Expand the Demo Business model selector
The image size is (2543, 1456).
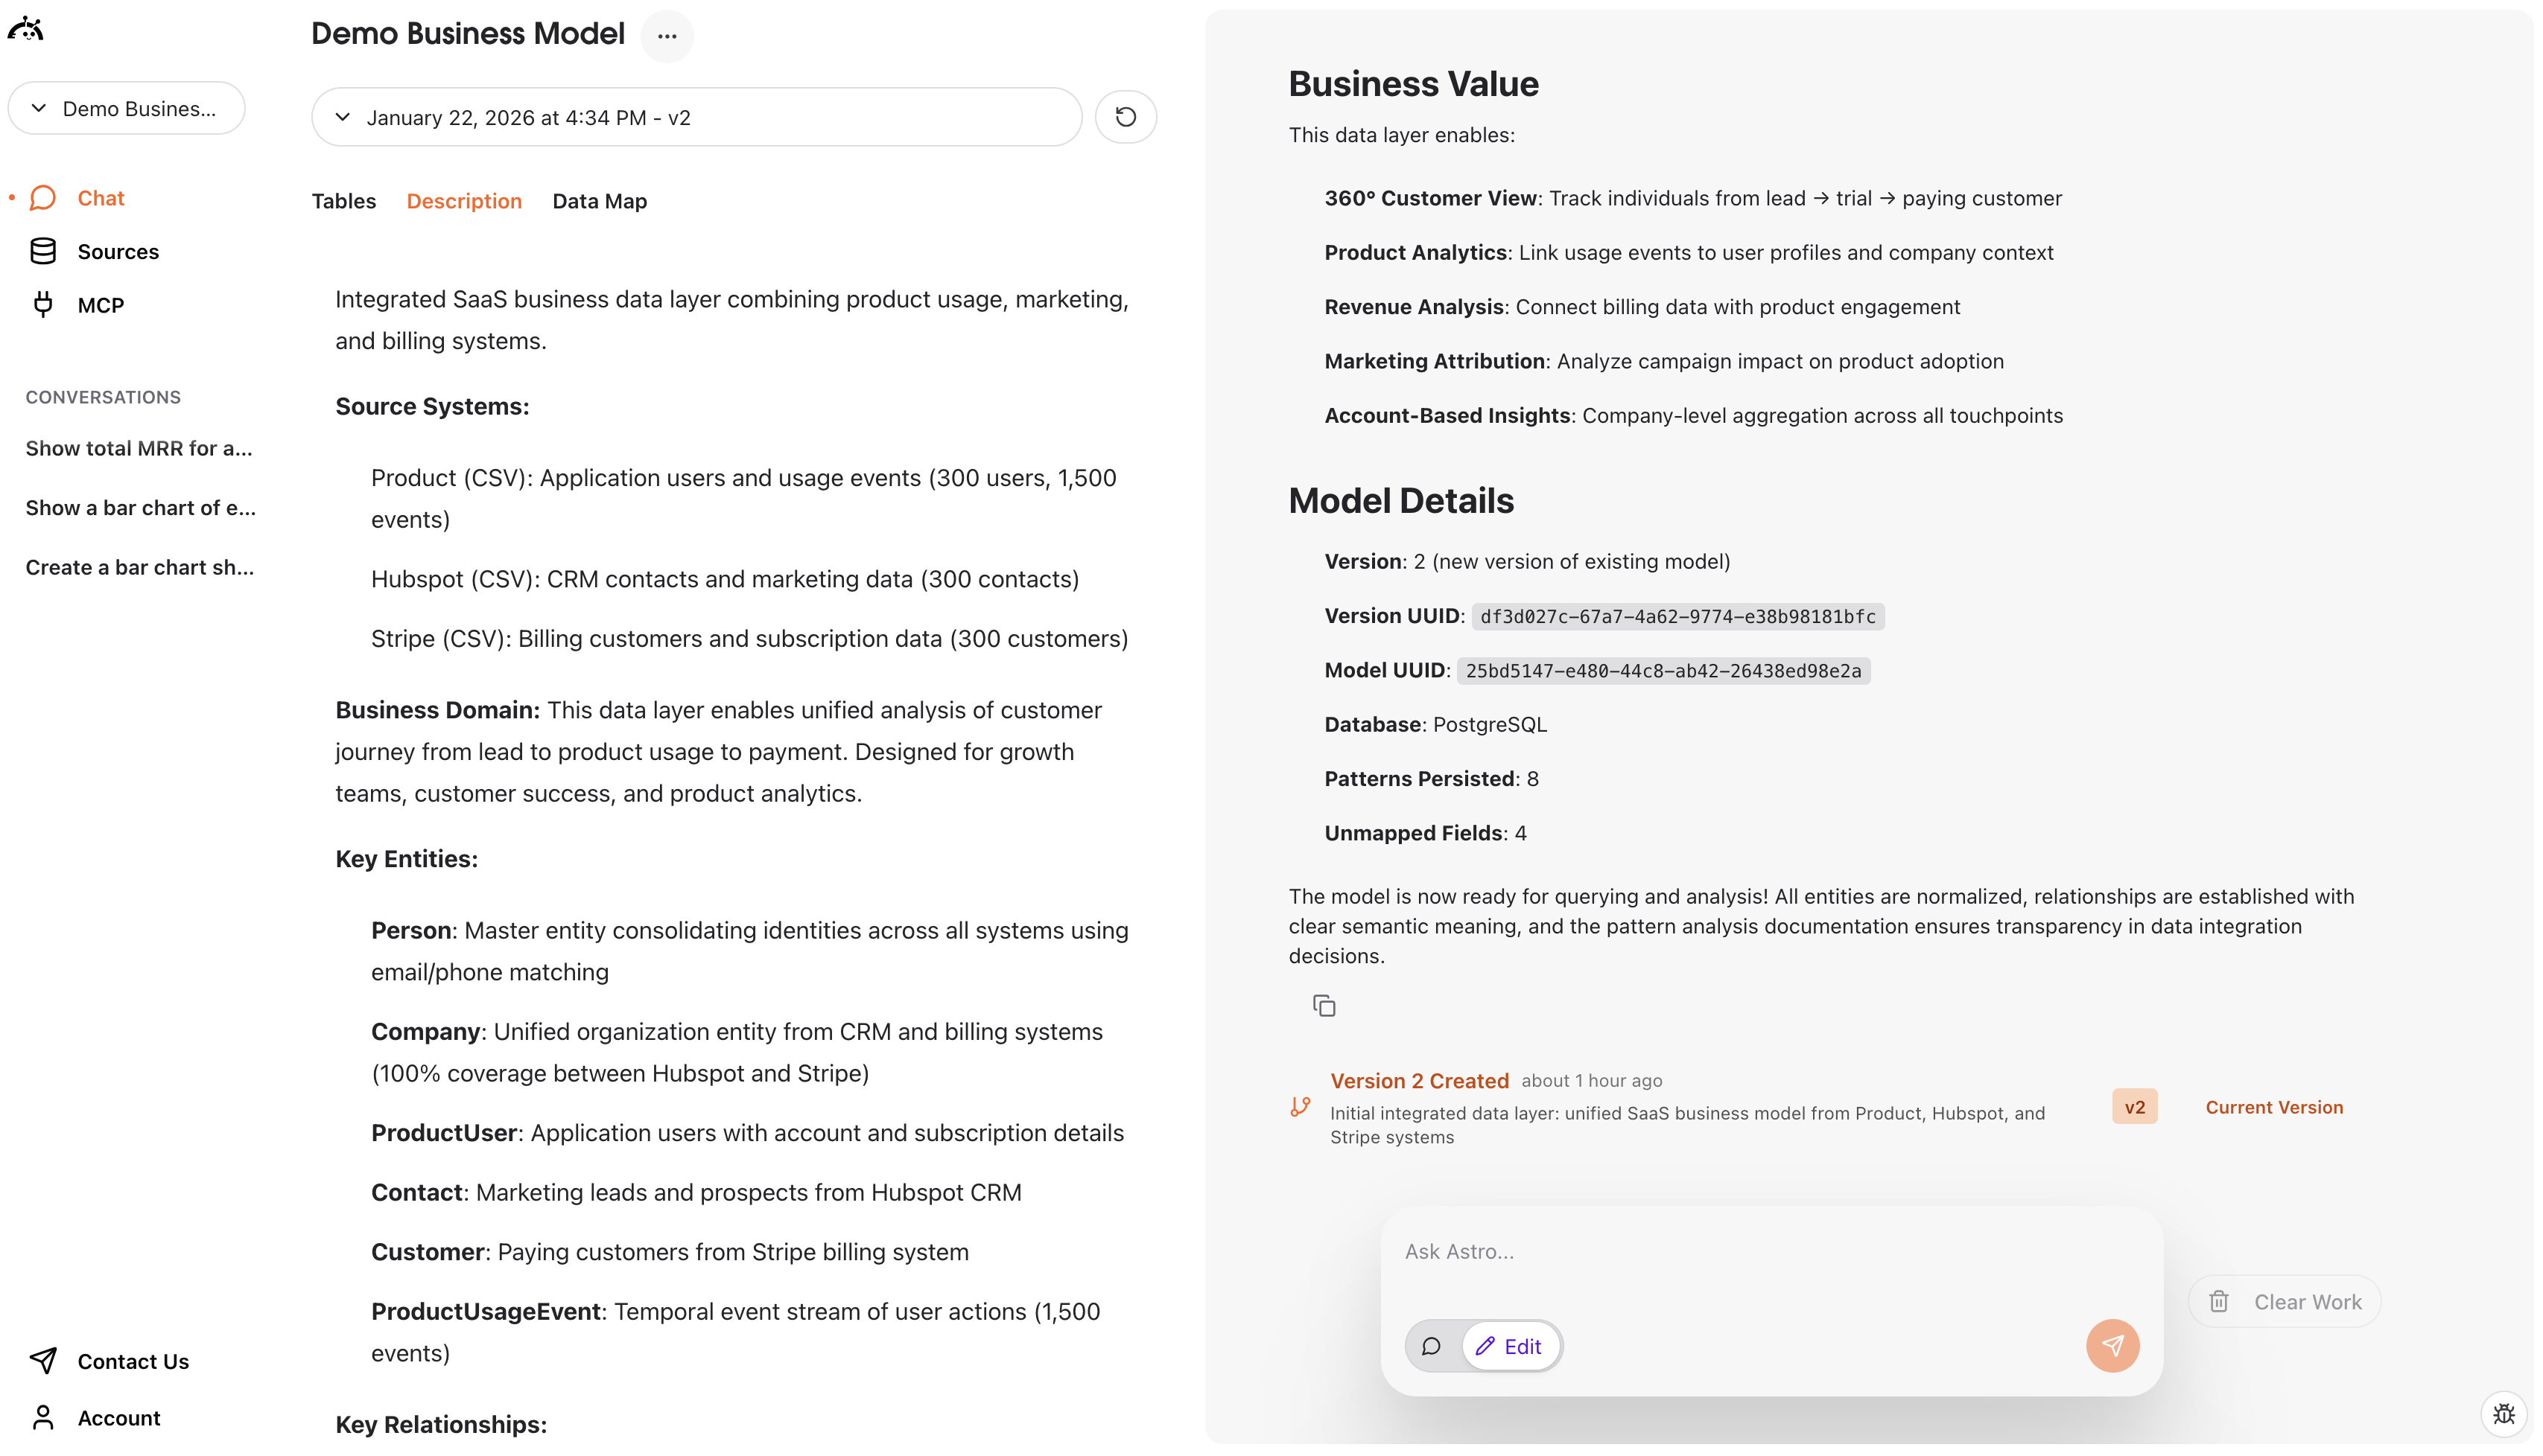126,108
